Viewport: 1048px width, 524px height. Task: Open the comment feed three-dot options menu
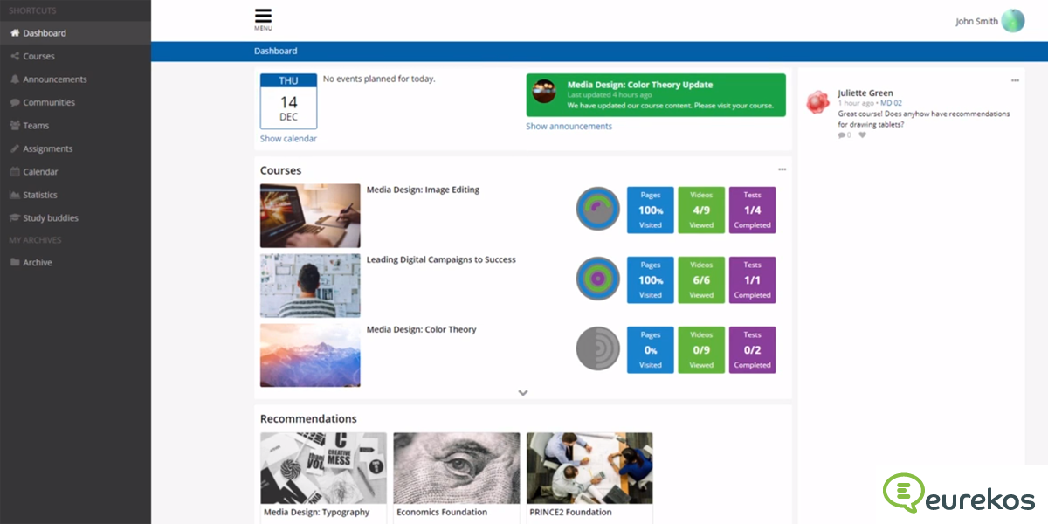pyautogui.click(x=1015, y=80)
